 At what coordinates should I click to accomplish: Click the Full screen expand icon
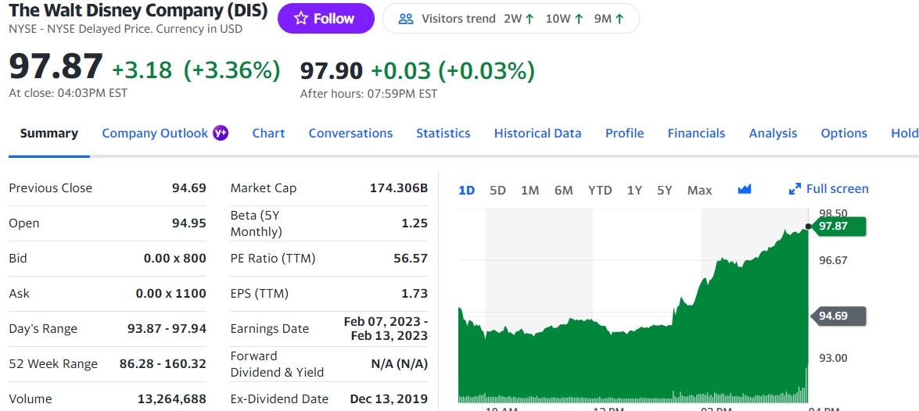(795, 189)
